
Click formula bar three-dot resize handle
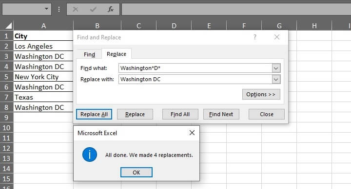click(59, 9)
